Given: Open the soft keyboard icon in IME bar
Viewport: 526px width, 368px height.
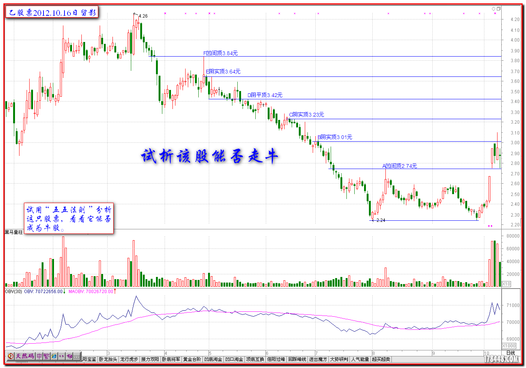Looking at the screenshot, I should [x=77, y=356].
